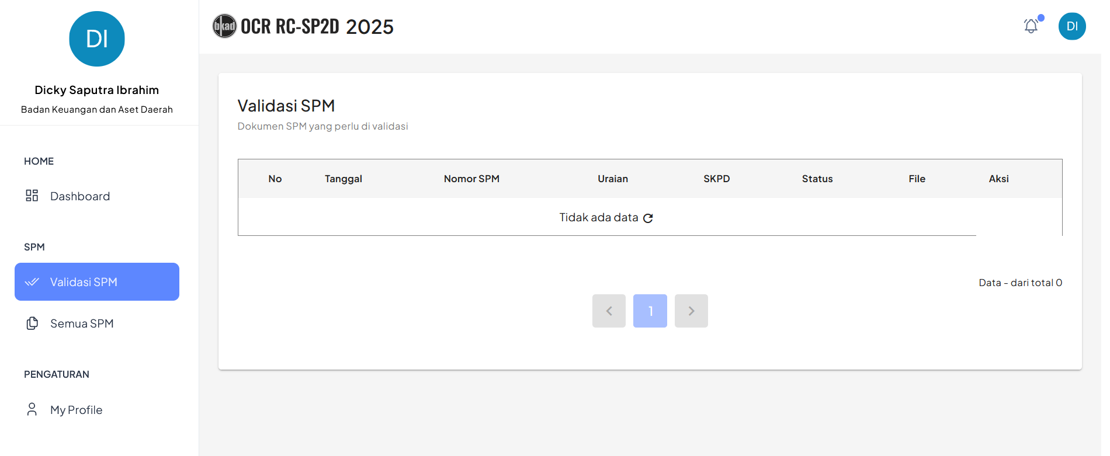Open the Dashboard menu item
The width and height of the screenshot is (1110, 456).
(97, 196)
